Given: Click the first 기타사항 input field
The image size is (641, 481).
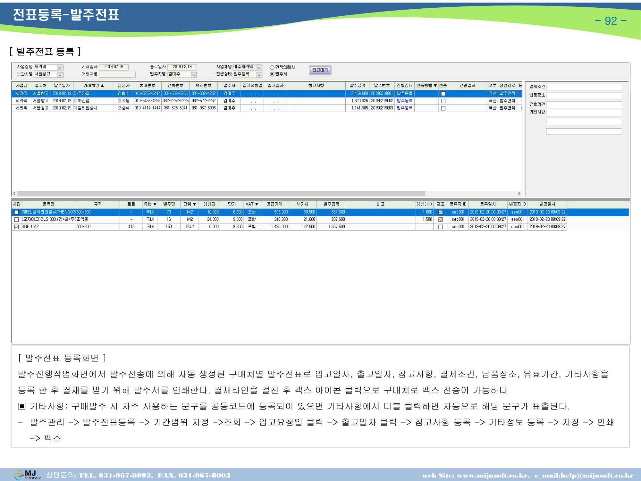Looking at the screenshot, I should click(x=584, y=113).
